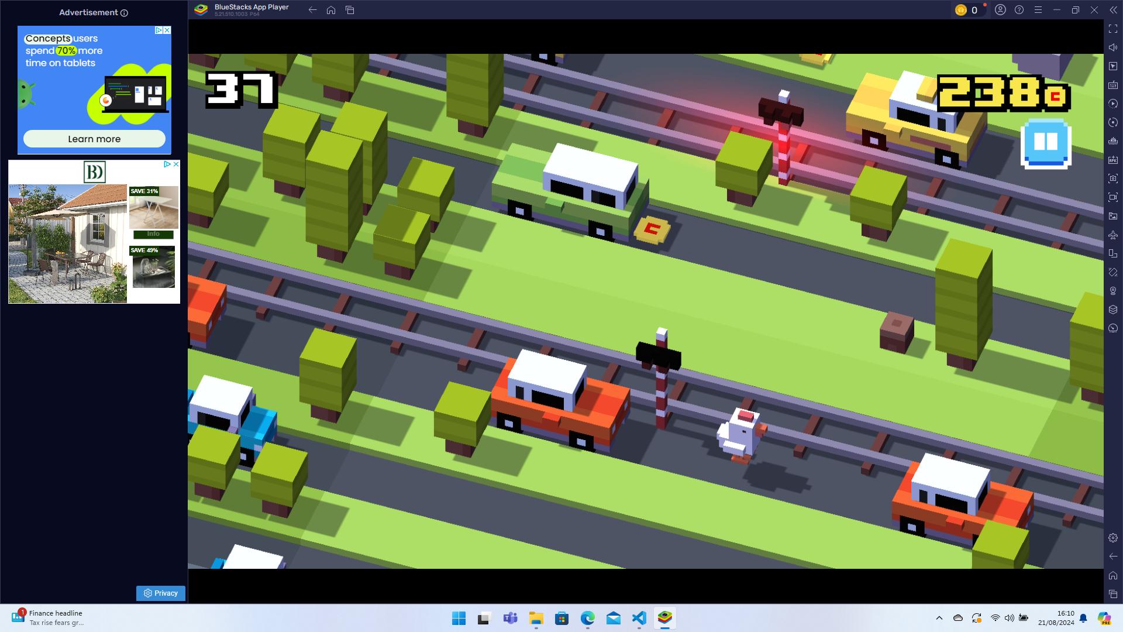Collapse the BlueStacks side toolbar
1123x632 pixels.
1113,10
